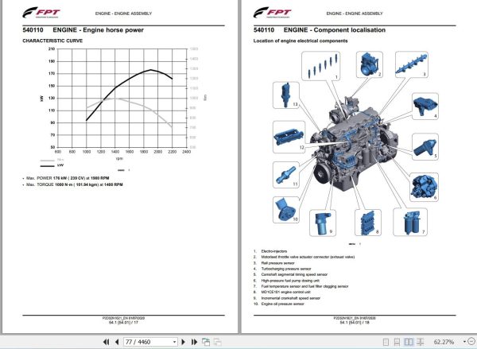This screenshot has width=477, height=349.
Task: Go to the first page
Action: pyautogui.click(x=107, y=342)
